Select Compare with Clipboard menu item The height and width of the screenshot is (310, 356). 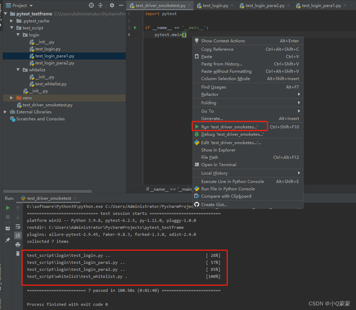pyautogui.click(x=248, y=196)
